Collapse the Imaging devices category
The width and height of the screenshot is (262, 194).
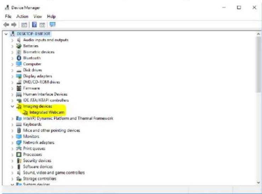(12, 106)
